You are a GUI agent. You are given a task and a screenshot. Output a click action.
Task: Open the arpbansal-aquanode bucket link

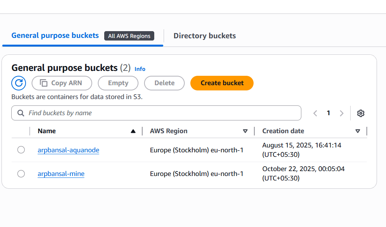(68, 150)
